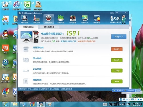This screenshot has width=143, height=107.
Task: Open 新机推荐 new PC recommendation icon
Action: point(97,19)
